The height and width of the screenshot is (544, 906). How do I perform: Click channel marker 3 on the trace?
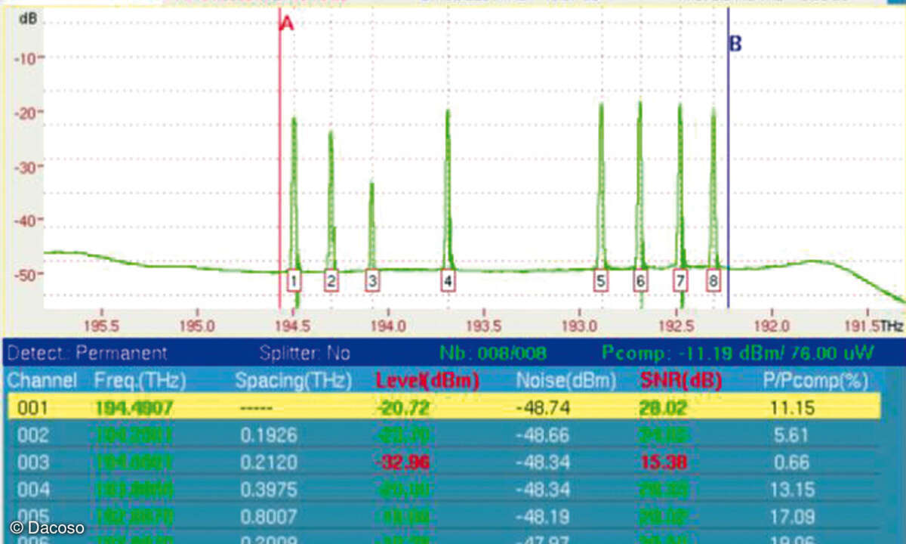pyautogui.click(x=371, y=282)
